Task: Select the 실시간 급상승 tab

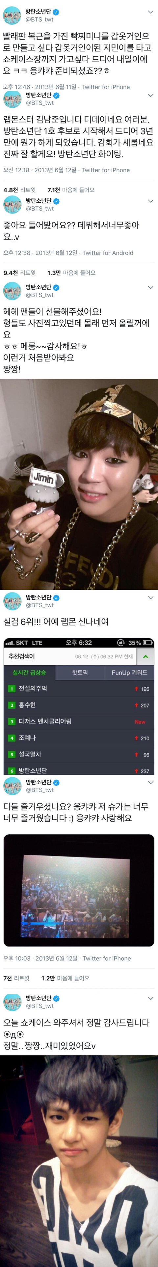Action: click(29, 672)
